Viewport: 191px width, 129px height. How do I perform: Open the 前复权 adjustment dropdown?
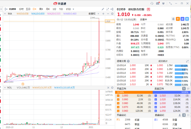98,14
